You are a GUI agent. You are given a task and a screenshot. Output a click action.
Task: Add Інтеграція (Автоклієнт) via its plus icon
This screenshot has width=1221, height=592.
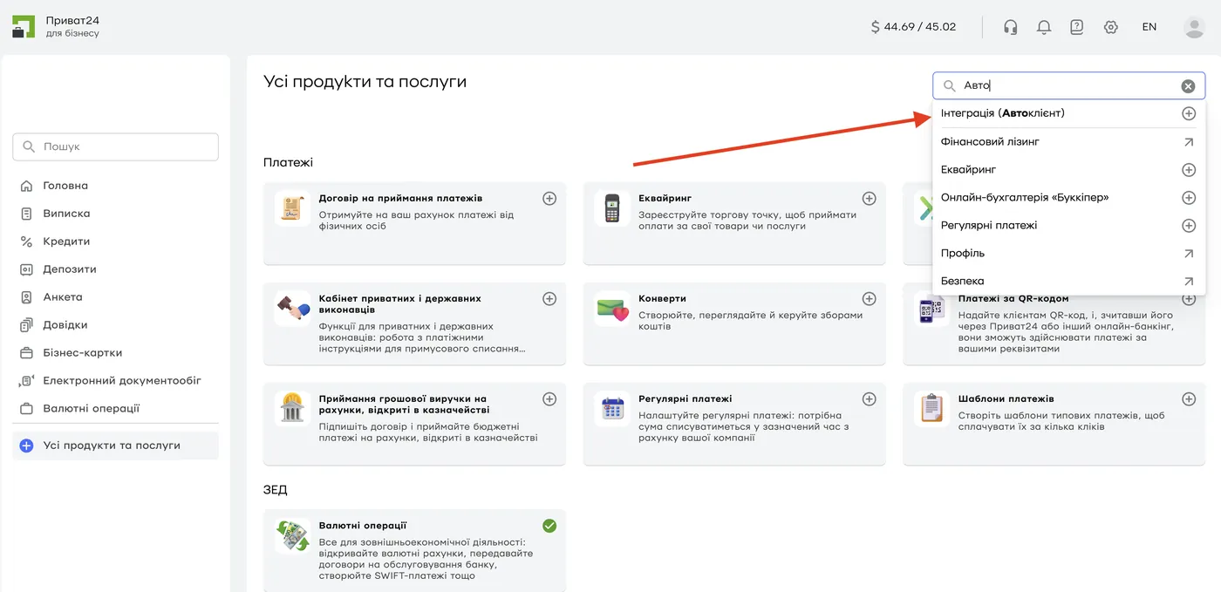pos(1188,113)
